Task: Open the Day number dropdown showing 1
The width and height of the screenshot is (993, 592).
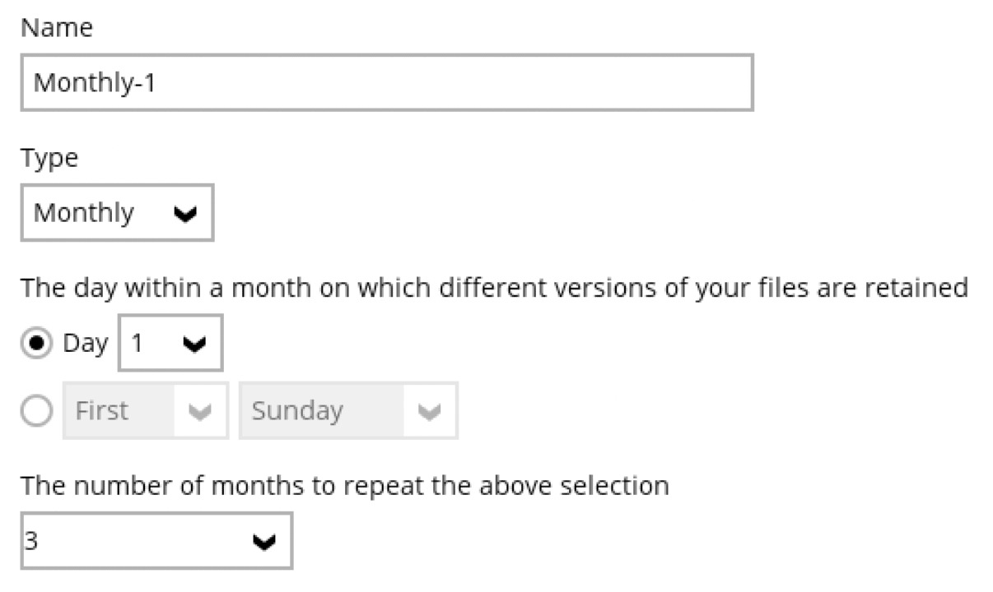Action: tap(170, 344)
